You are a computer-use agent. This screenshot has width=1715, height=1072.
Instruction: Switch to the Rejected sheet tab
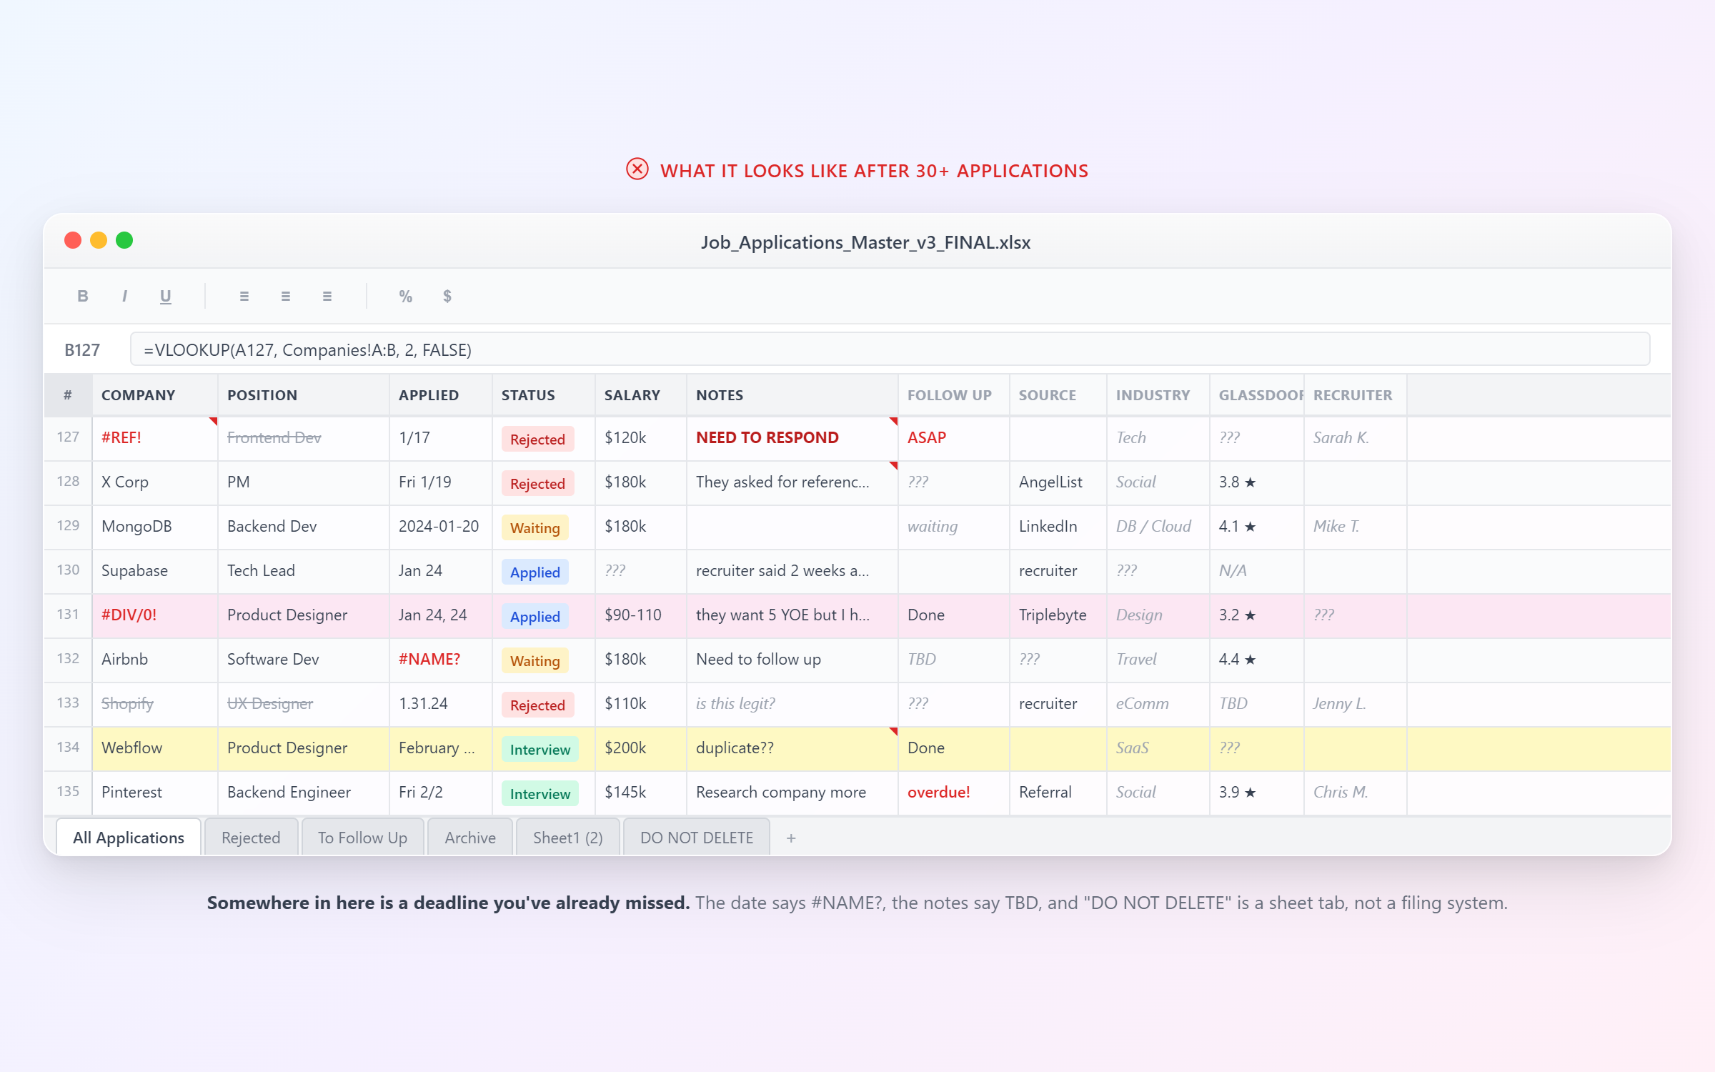pos(251,838)
